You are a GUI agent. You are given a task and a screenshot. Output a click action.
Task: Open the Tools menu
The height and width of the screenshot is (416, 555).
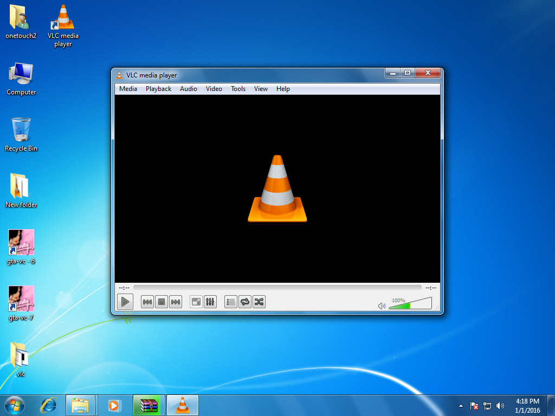tap(238, 89)
